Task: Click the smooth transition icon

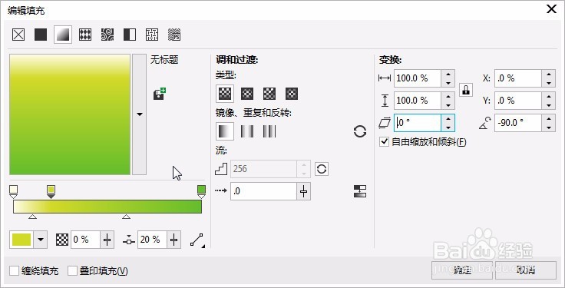Action: pos(360,191)
